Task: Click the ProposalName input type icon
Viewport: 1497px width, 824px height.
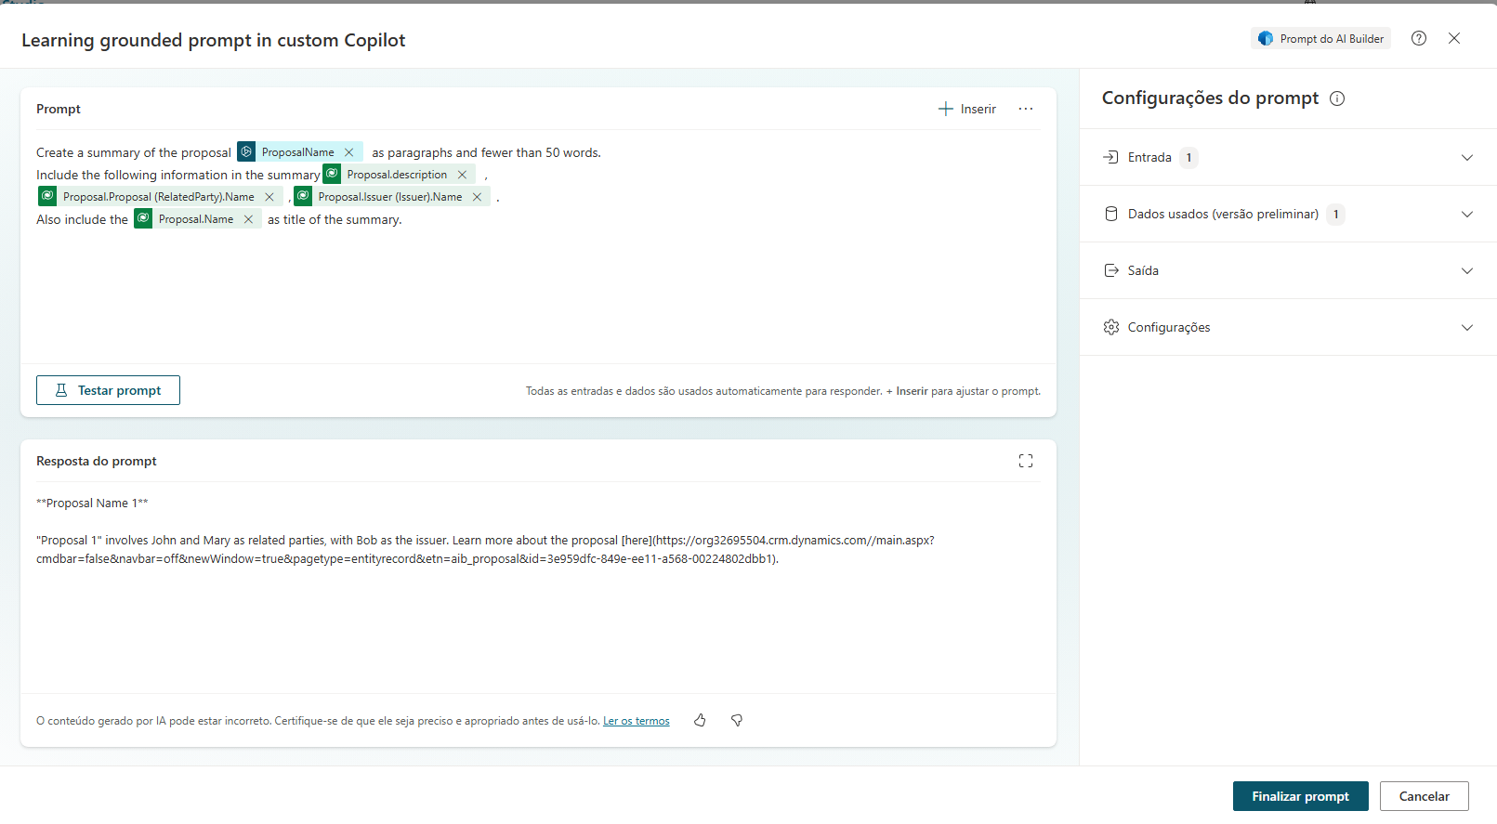Action: click(246, 151)
